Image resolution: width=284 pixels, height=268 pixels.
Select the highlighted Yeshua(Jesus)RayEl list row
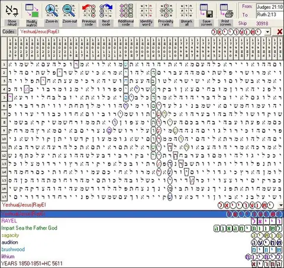point(142,214)
